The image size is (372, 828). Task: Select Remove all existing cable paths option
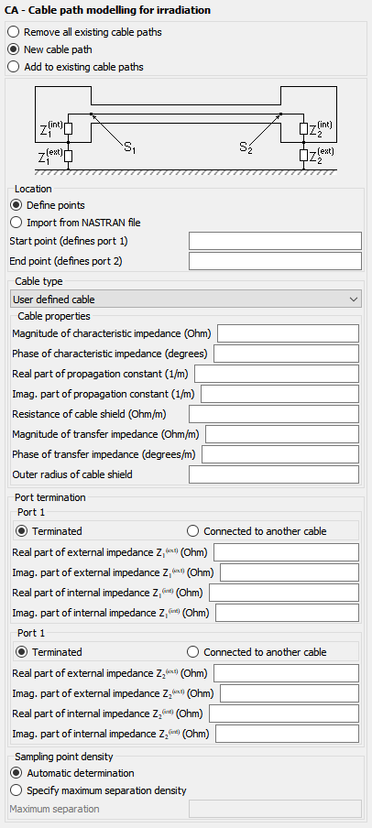click(85, 32)
